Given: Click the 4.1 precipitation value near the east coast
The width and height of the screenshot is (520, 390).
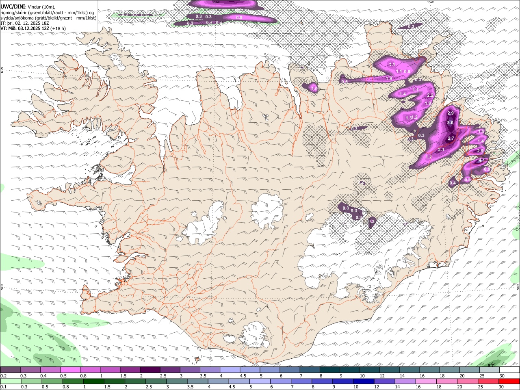Looking at the screenshot, I should click(483, 160).
